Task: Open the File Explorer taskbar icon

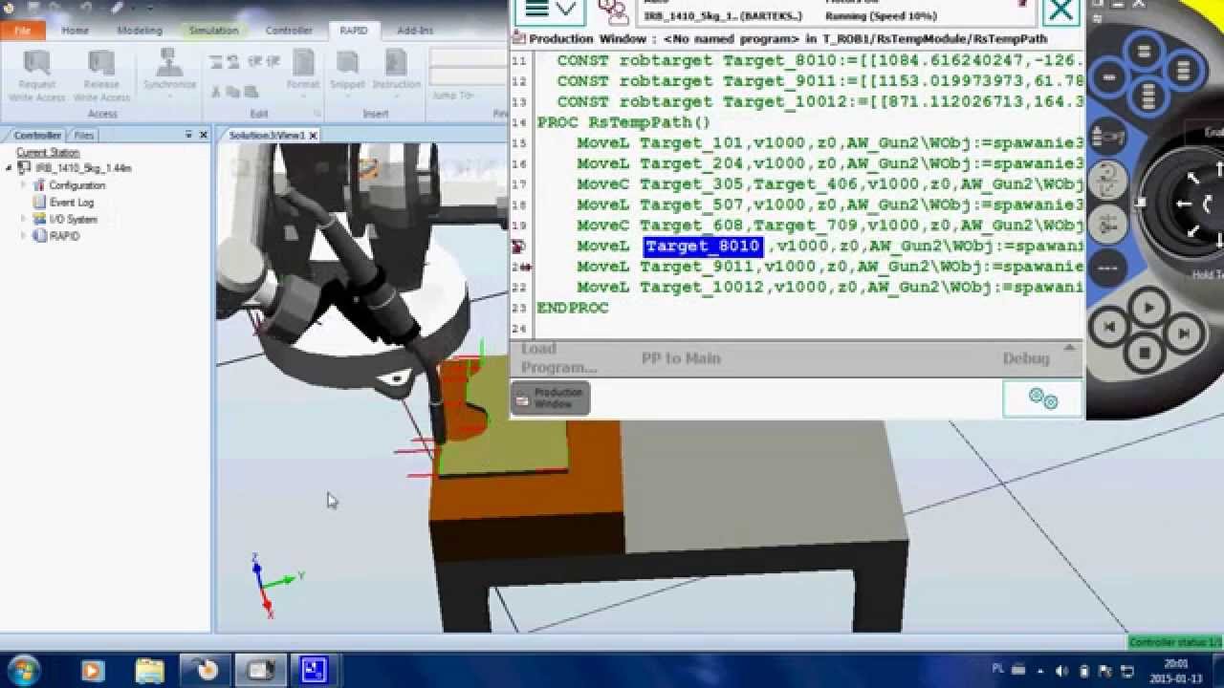Action: (149, 671)
